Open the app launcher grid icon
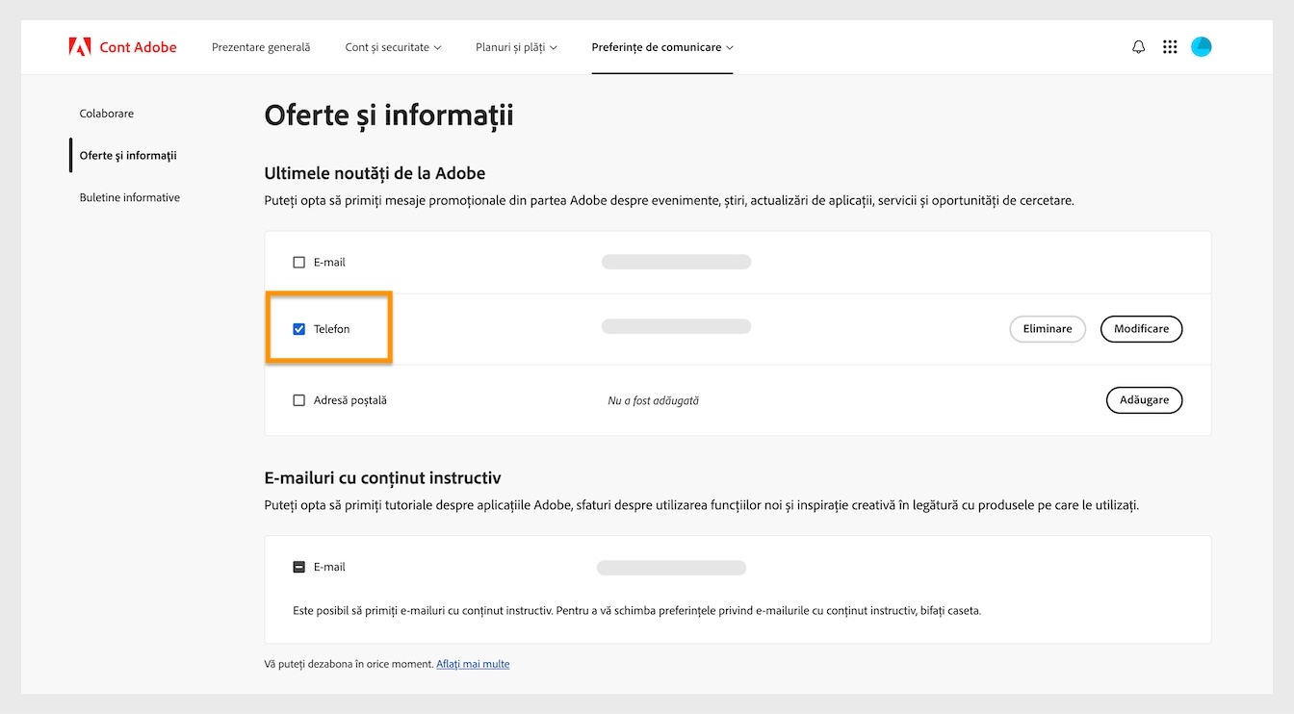Image resolution: width=1294 pixels, height=714 pixels. pyautogui.click(x=1170, y=45)
